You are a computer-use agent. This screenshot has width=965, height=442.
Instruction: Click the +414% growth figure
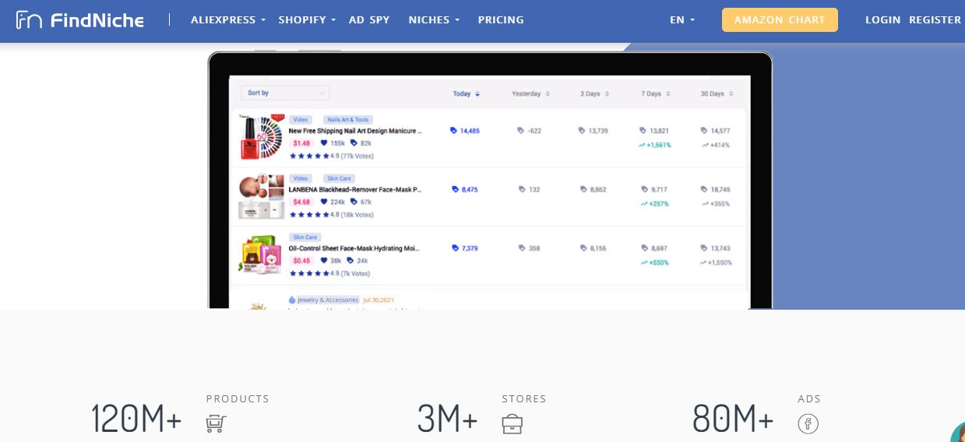pyautogui.click(x=716, y=145)
